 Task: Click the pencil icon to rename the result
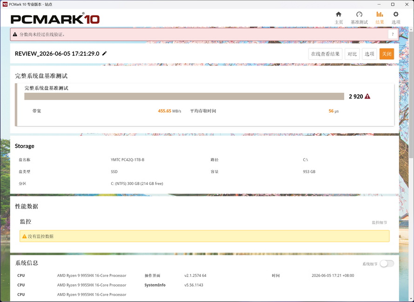tap(105, 53)
